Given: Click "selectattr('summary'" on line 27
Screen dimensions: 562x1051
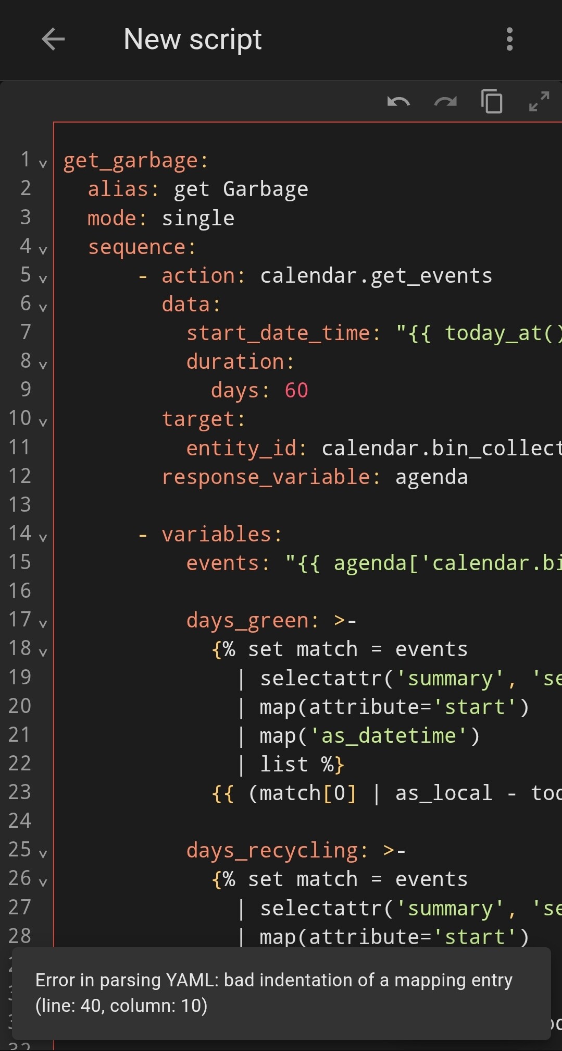Looking at the screenshot, I should point(382,909).
